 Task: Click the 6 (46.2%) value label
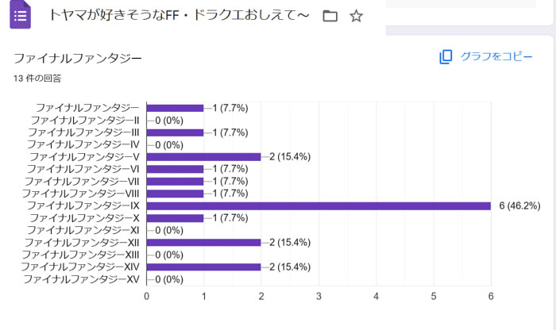click(x=519, y=205)
